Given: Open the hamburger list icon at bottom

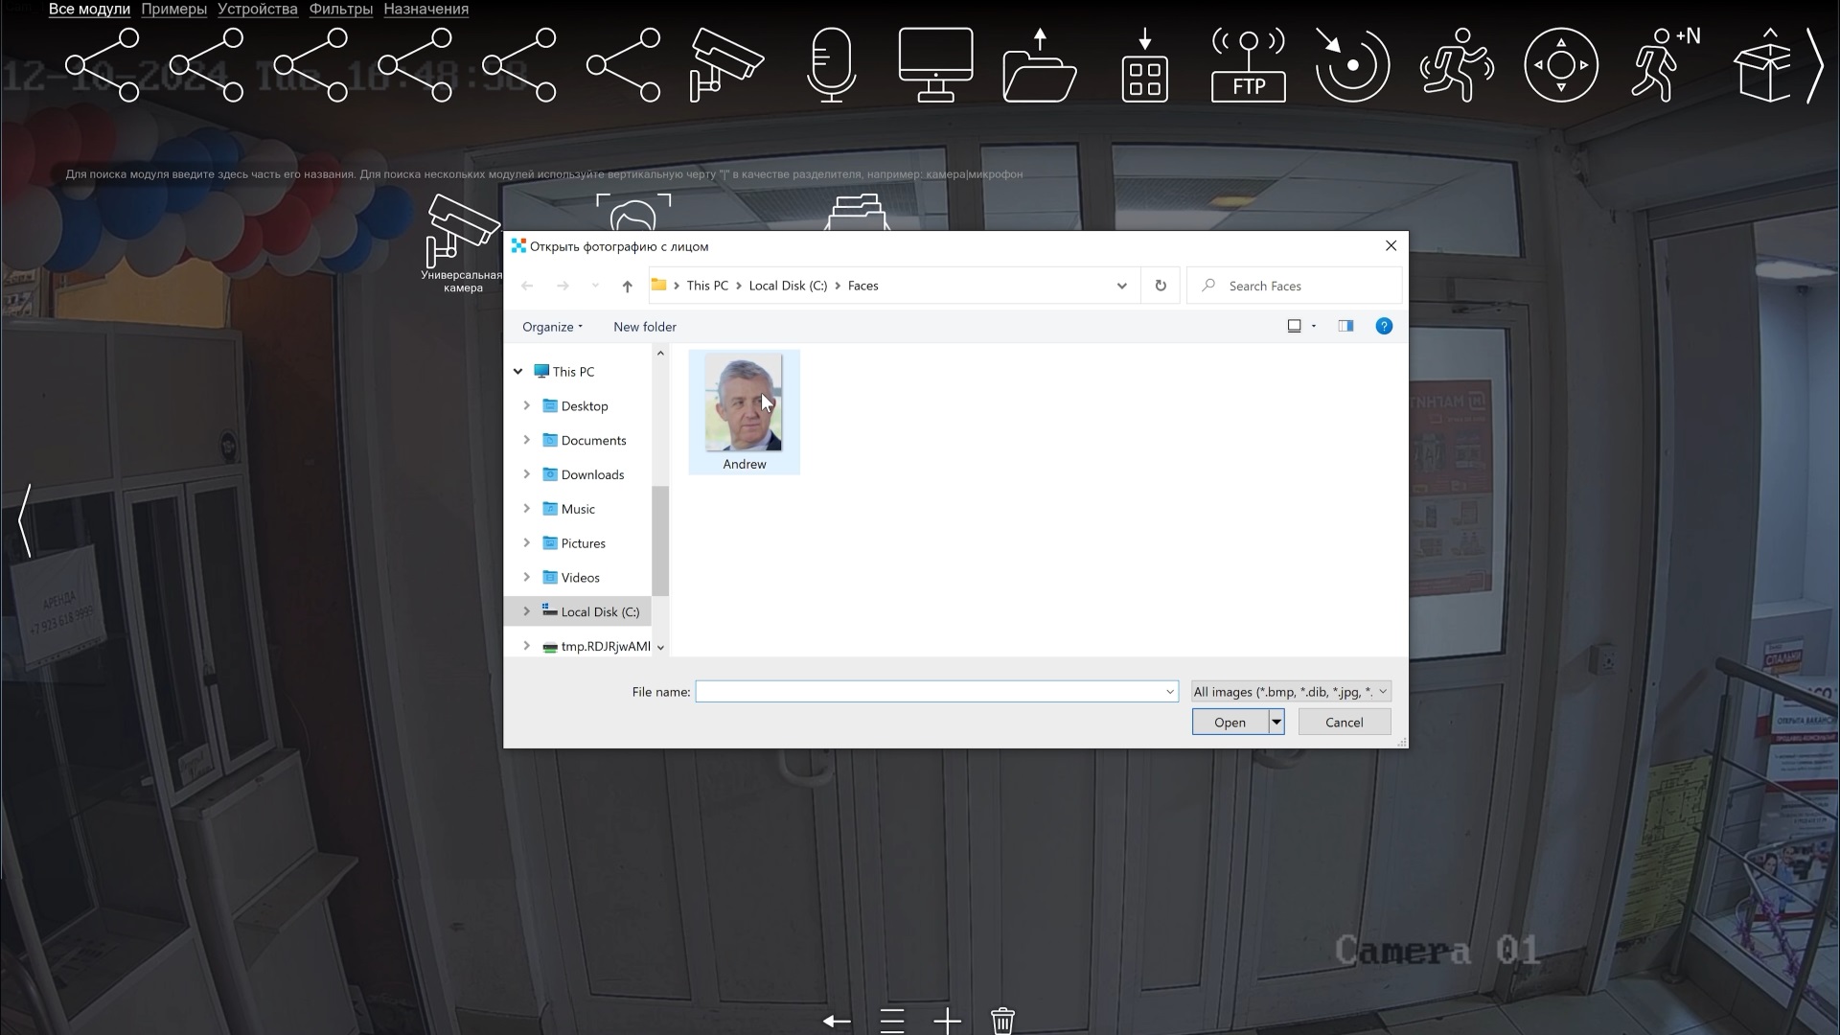Looking at the screenshot, I should click(x=892, y=1022).
